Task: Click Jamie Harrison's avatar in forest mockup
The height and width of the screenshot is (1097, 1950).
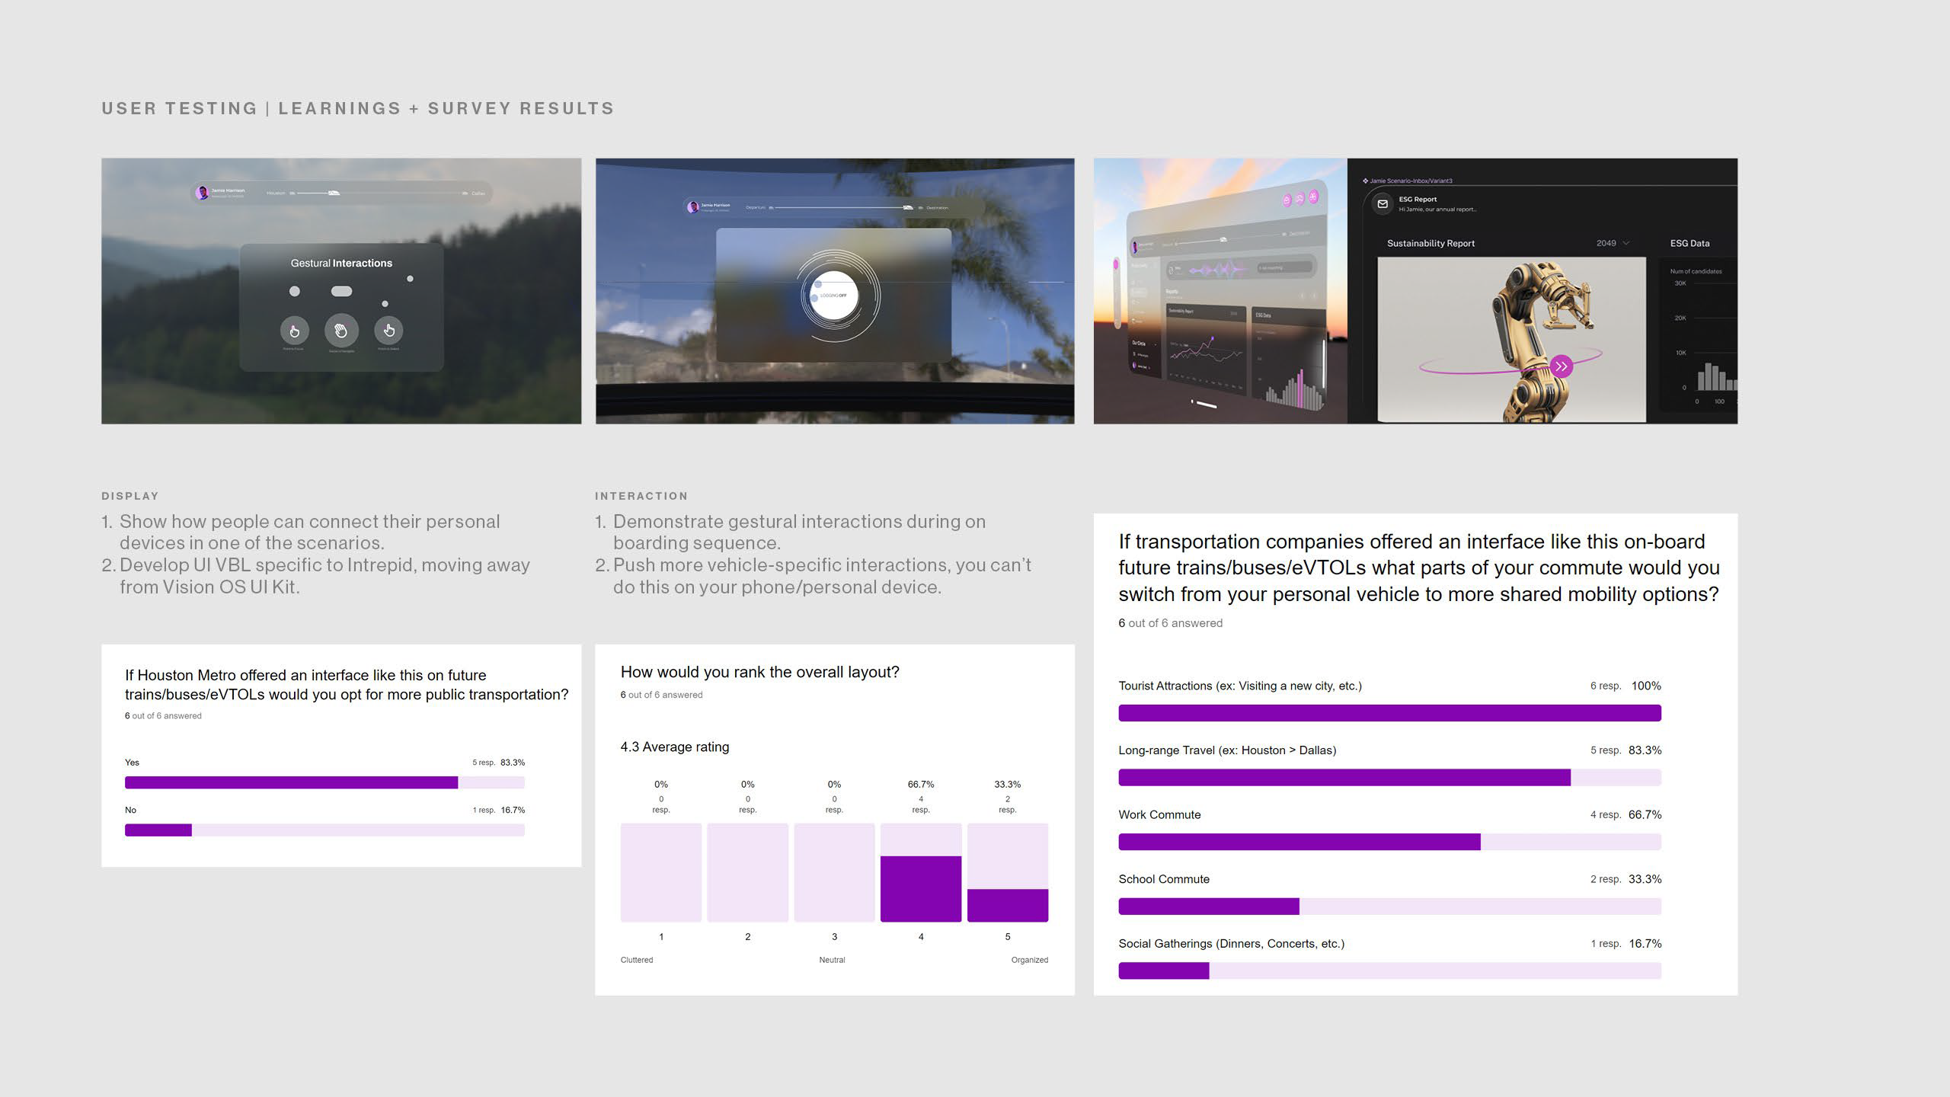Action: pos(202,193)
